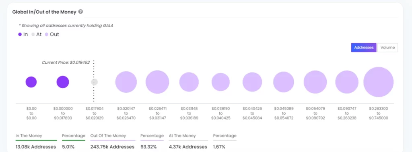Select the bubble for $0.045089 to $0.054072

[284, 82]
